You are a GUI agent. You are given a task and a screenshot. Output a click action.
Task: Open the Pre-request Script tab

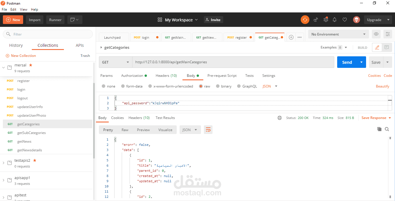(x=222, y=76)
